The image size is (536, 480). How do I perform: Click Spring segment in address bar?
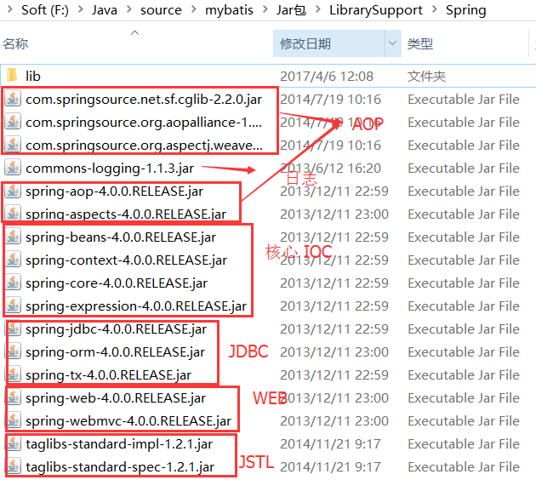(466, 10)
